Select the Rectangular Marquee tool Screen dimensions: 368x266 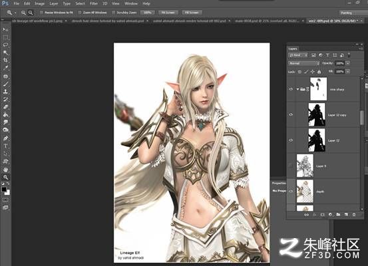[x=5, y=37]
